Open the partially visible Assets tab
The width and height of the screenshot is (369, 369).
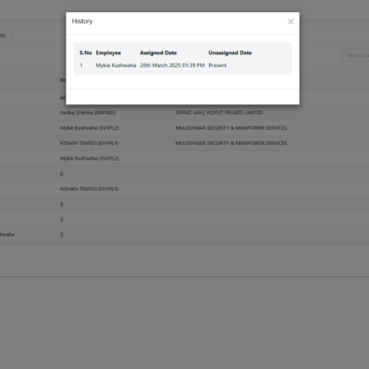pyautogui.click(x=5, y=35)
